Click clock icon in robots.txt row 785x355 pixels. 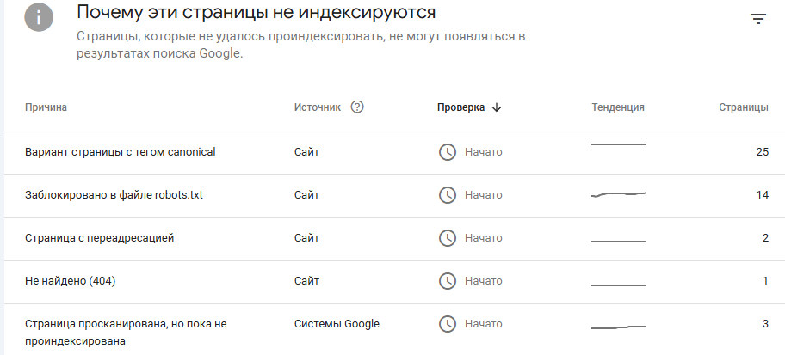tap(447, 195)
